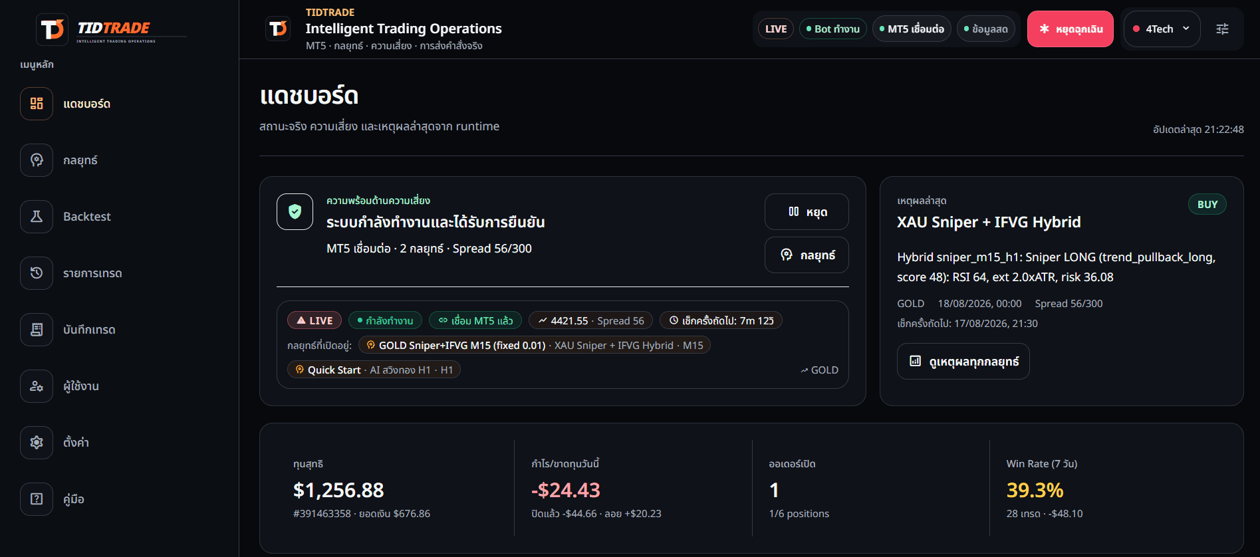This screenshot has height=557, width=1260.
Task: Click the ดูเหตุผลทุกกลยุทธ์ button
Action: coord(963,362)
